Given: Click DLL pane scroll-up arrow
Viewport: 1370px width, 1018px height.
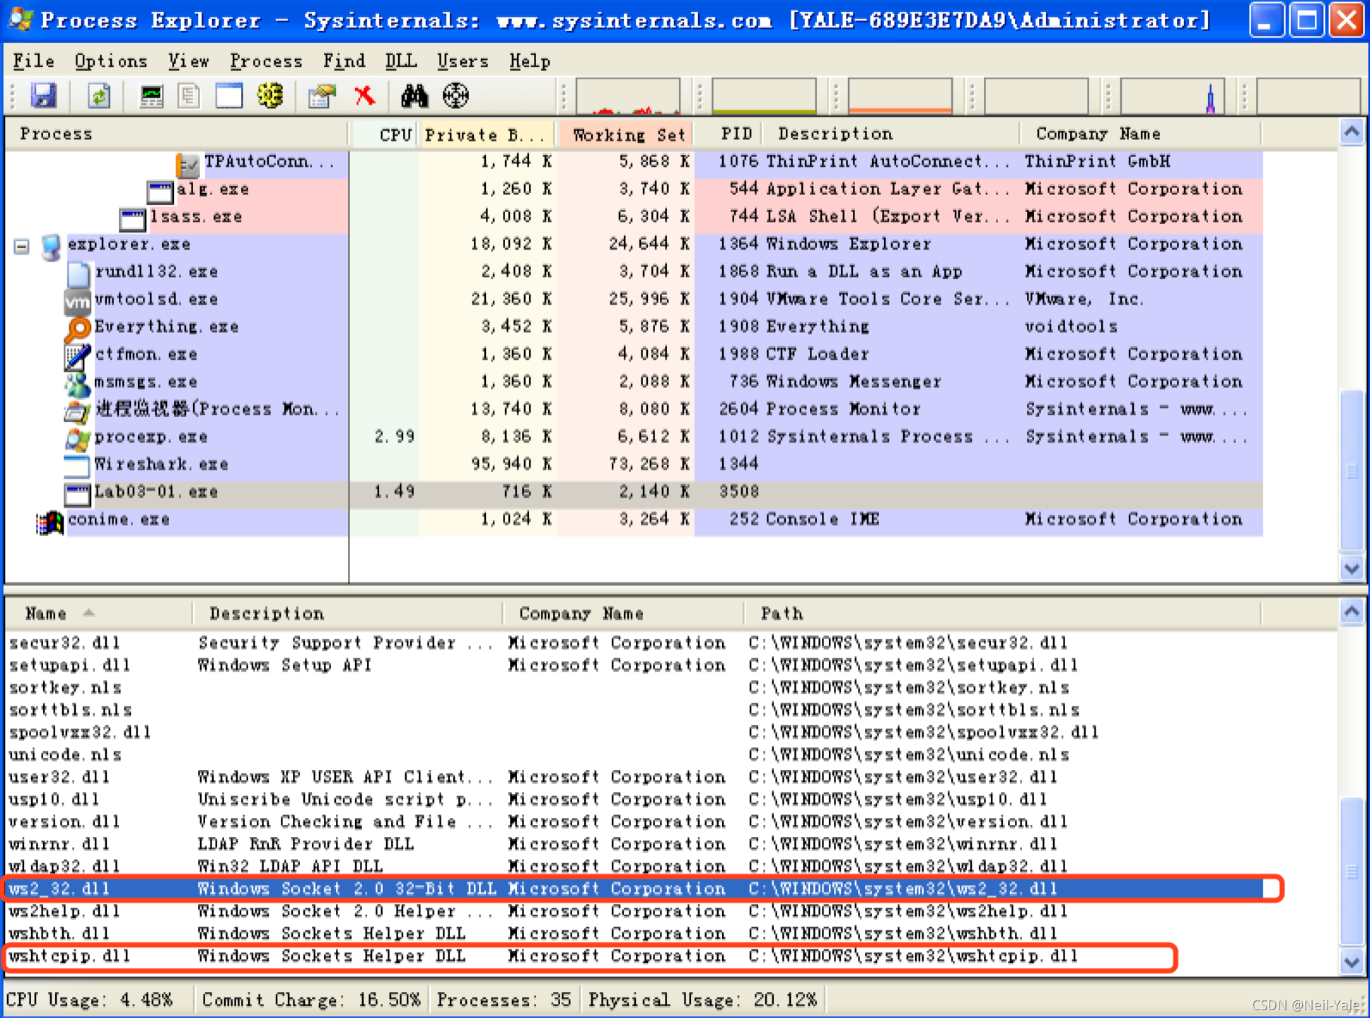Looking at the screenshot, I should tap(1352, 612).
